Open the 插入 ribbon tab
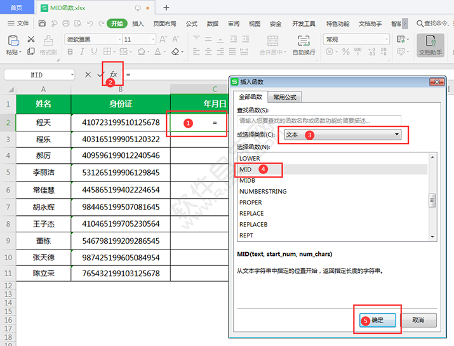Image resolution: width=454 pixels, height=346 pixels. (138, 23)
